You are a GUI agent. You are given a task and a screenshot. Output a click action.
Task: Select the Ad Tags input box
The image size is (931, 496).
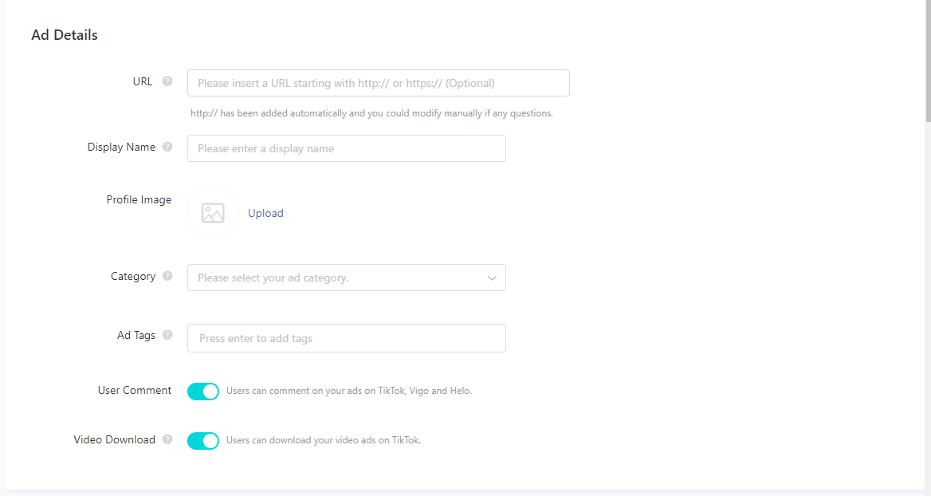[347, 338]
